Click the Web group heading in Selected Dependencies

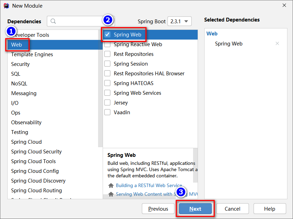click(x=212, y=34)
